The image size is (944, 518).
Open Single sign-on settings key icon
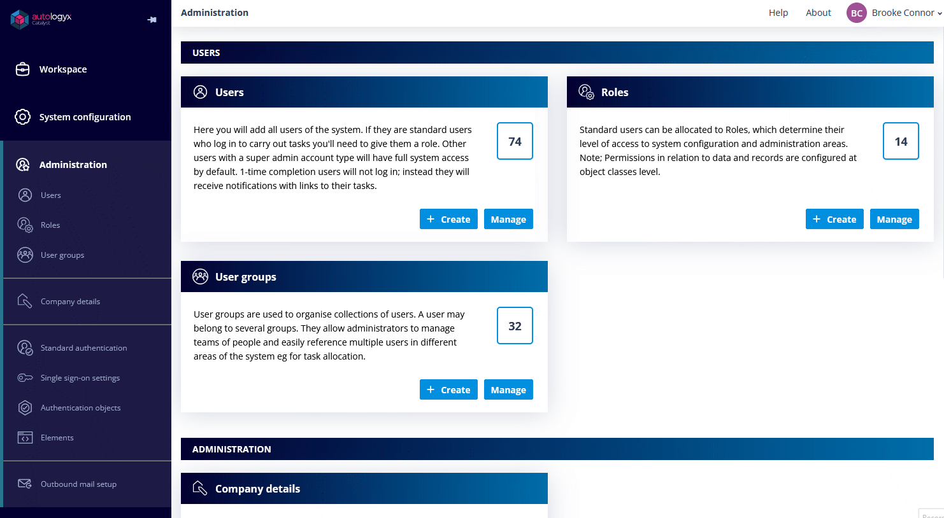tap(25, 378)
